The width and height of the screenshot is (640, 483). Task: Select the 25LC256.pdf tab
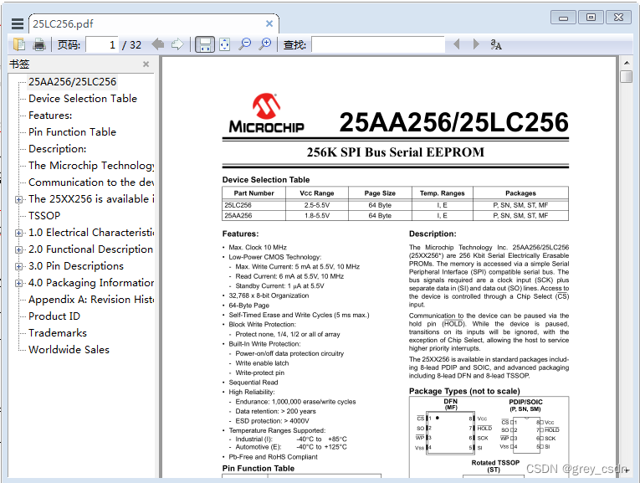(154, 23)
